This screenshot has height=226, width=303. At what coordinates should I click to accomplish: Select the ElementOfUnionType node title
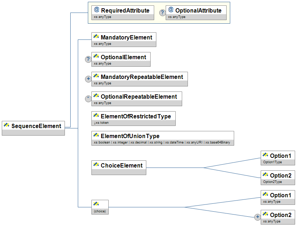click(x=130, y=136)
